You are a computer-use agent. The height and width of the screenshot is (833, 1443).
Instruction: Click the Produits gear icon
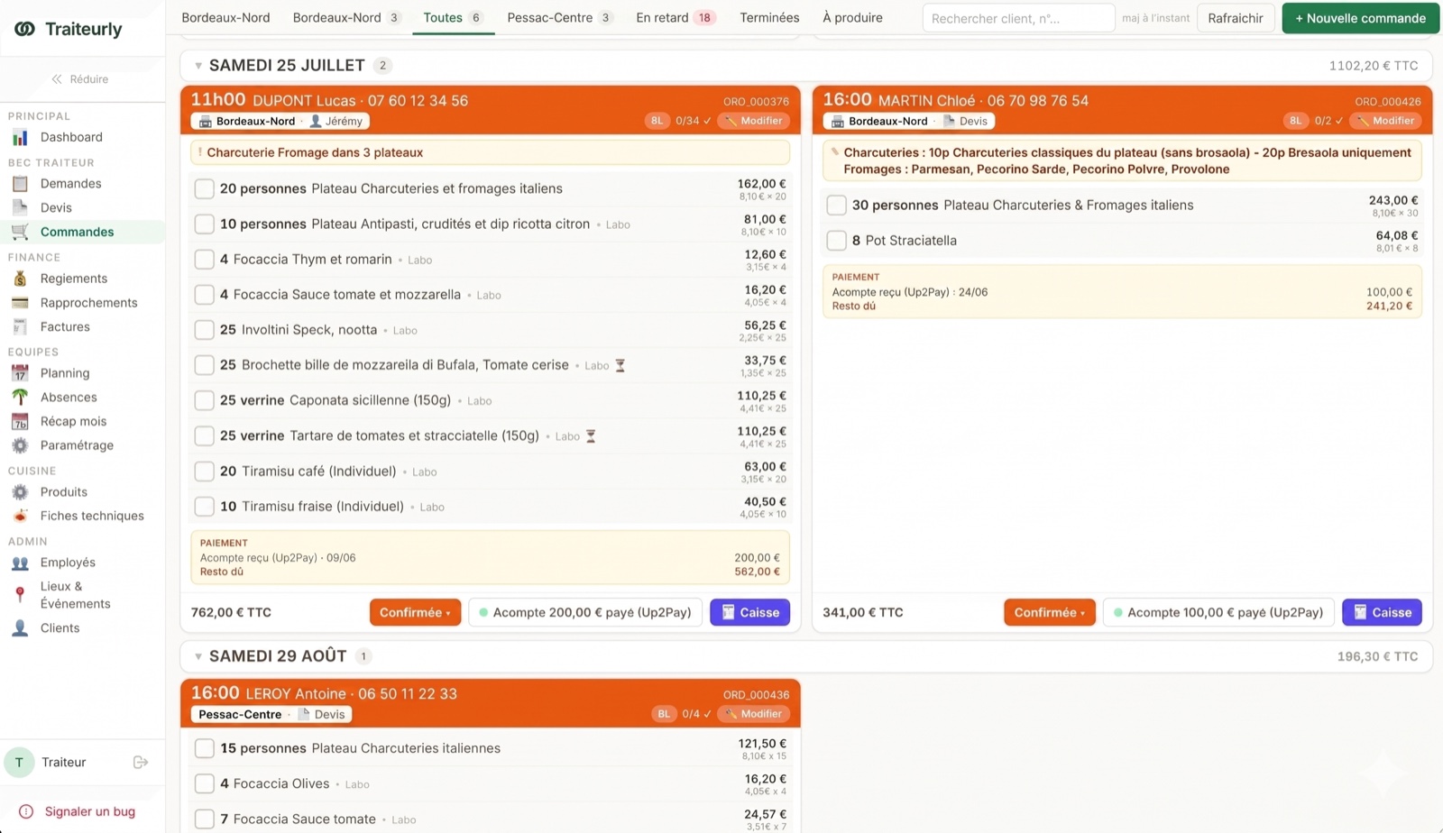(20, 492)
